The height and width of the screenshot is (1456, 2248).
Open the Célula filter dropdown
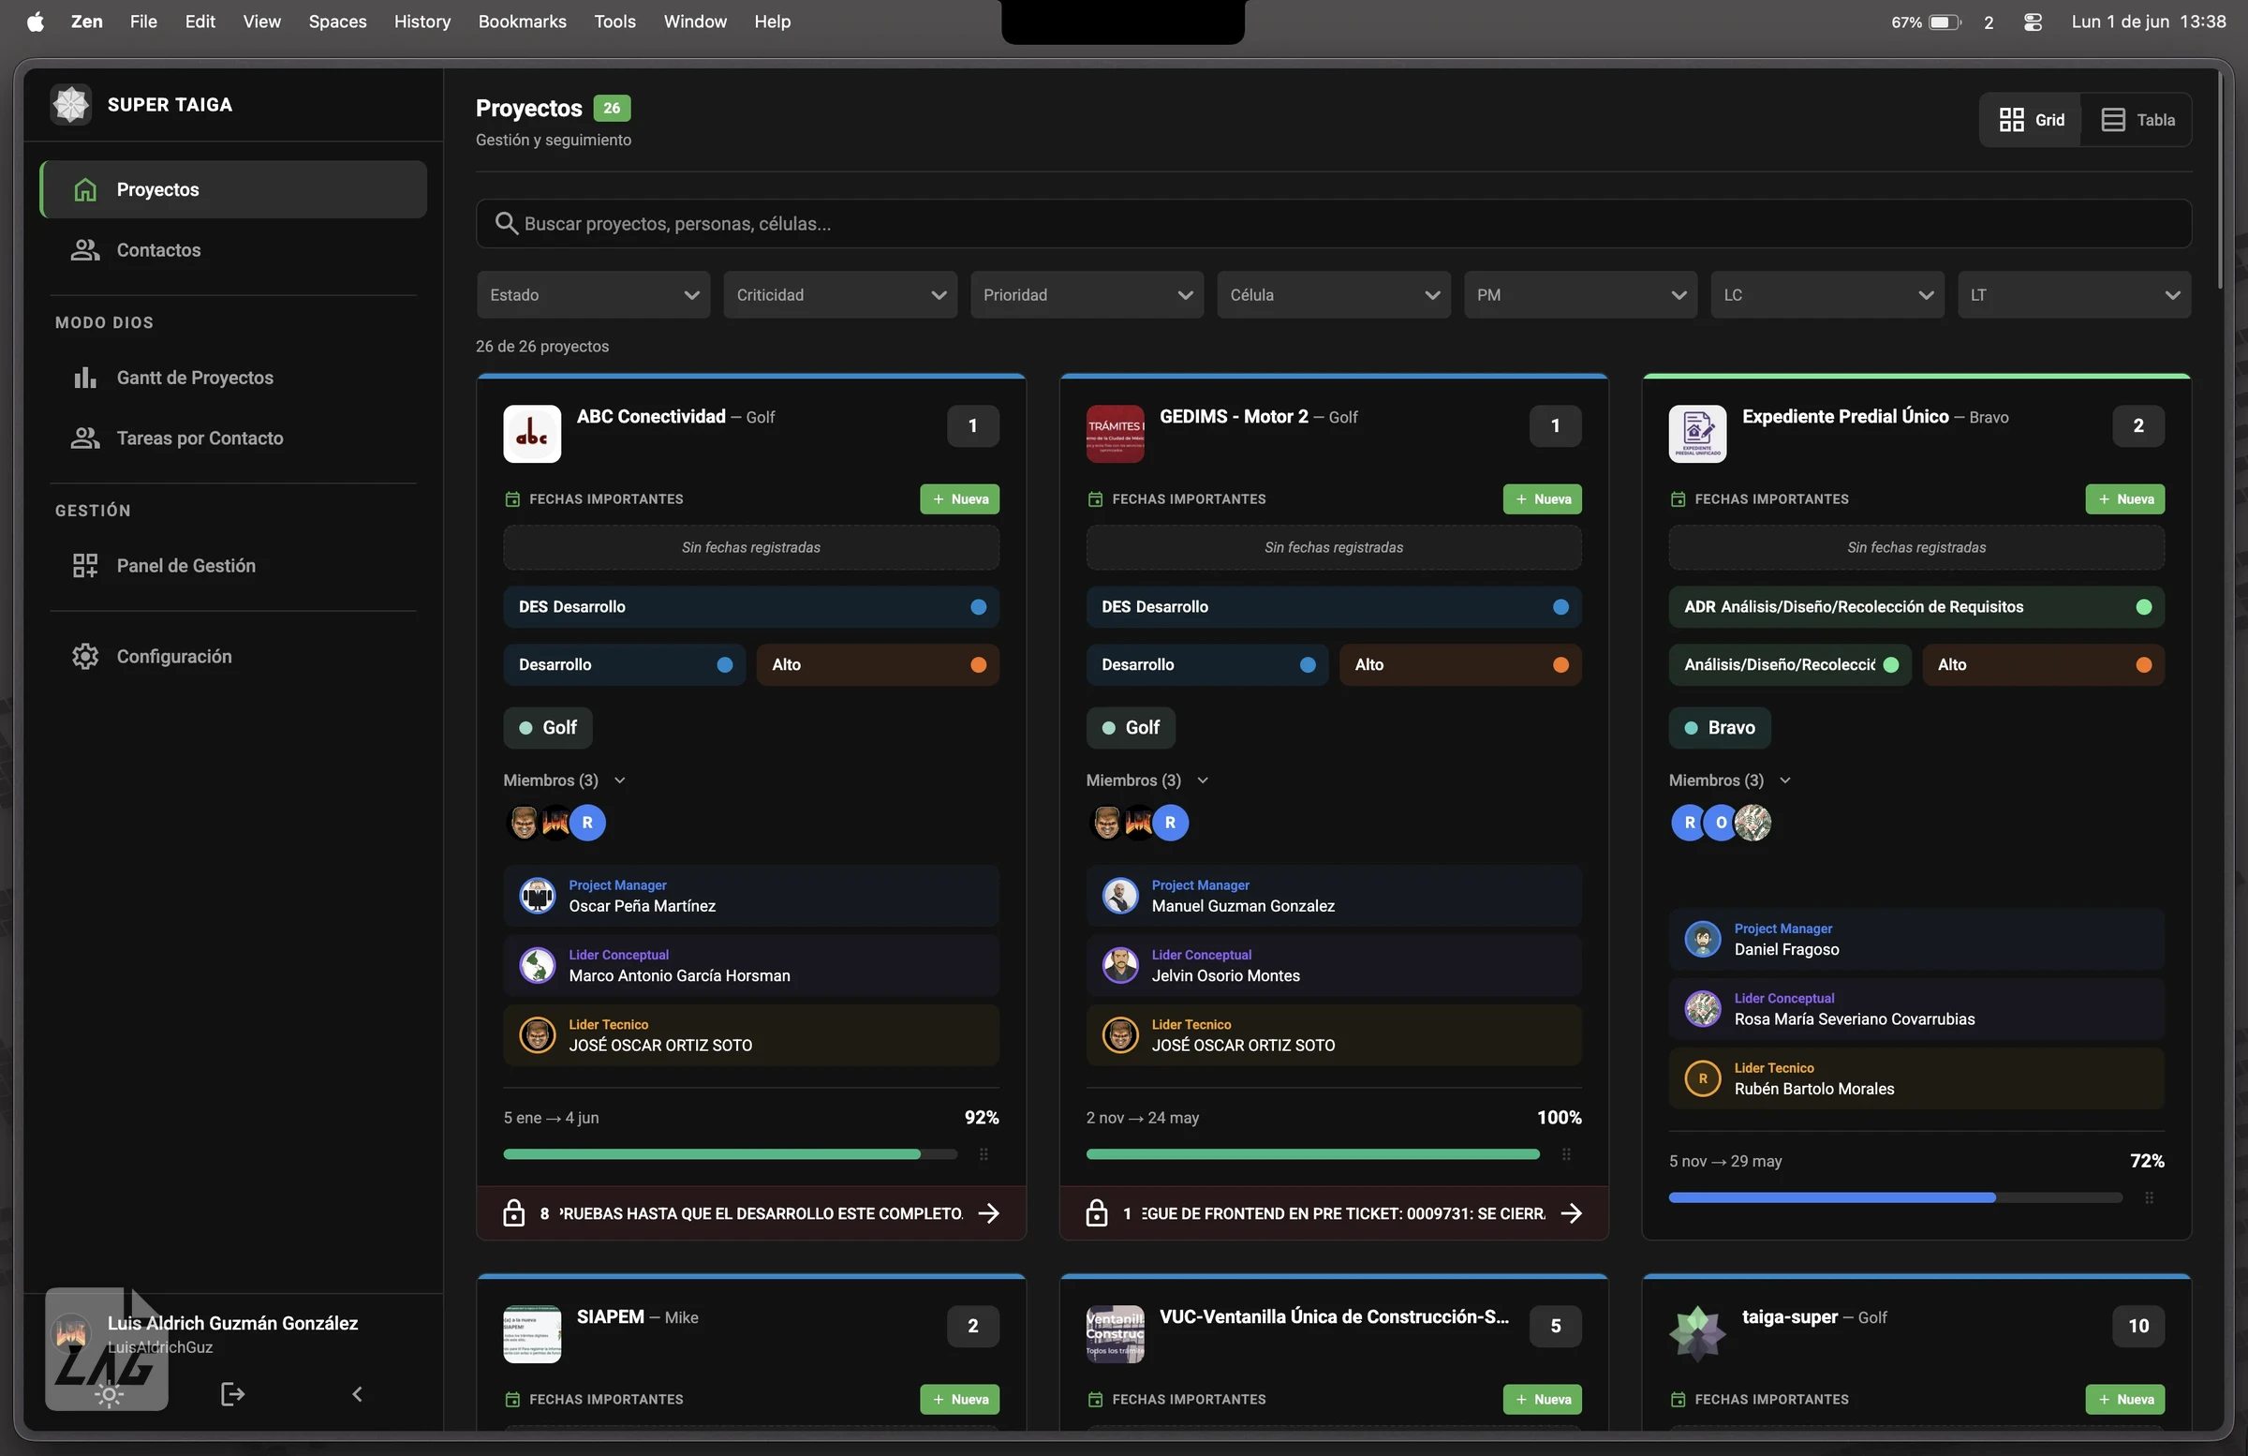[1333, 295]
